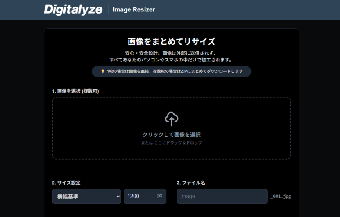Click the ZIP download tip banner text
340x217 pixels.
point(175,71)
